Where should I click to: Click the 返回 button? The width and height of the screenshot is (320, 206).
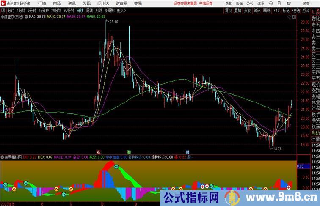(x=306, y=11)
